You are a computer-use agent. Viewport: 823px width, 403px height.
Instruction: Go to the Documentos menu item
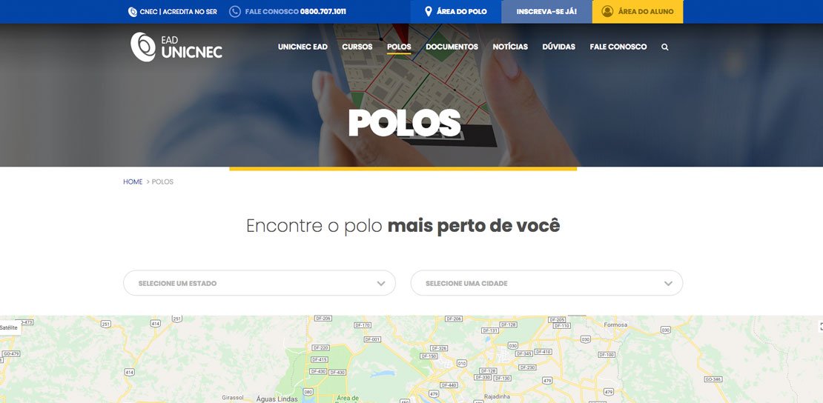[x=452, y=47]
